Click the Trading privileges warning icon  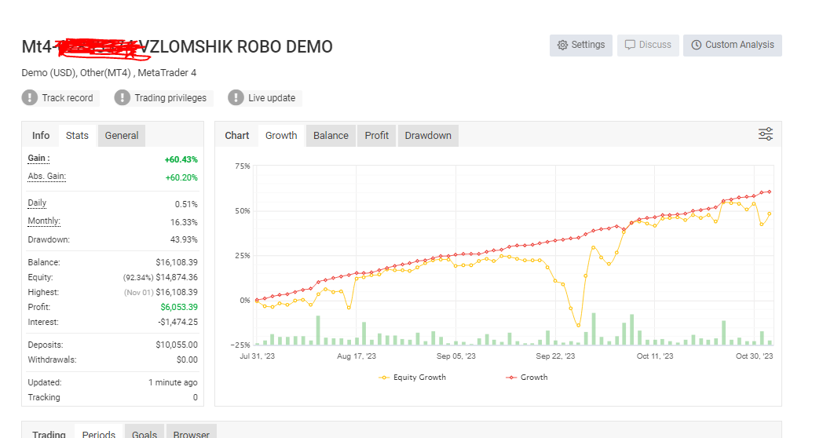coord(122,98)
